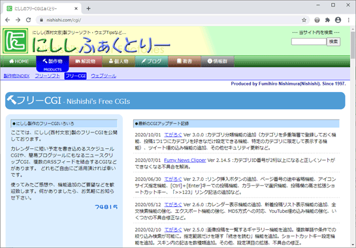Click the browser back arrow
The height and width of the screenshot is (248, 356).
tap(7, 20)
